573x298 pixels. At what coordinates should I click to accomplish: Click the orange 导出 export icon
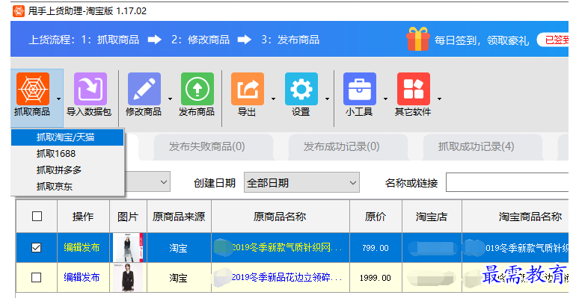[x=248, y=89]
